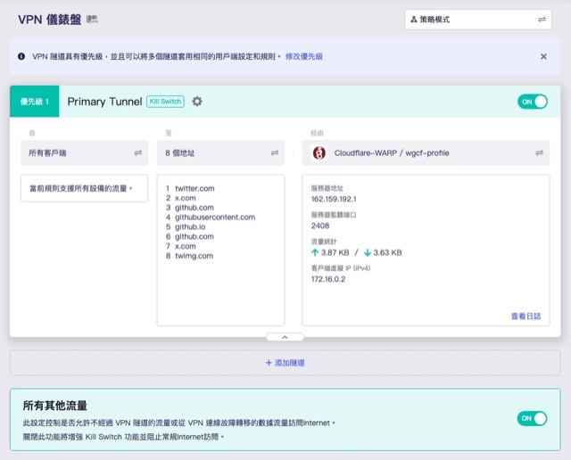
Task: Click twimg.com entry
Action: [194, 256]
